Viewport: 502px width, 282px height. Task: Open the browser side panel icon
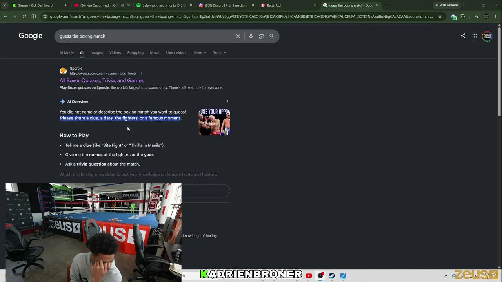34,16
